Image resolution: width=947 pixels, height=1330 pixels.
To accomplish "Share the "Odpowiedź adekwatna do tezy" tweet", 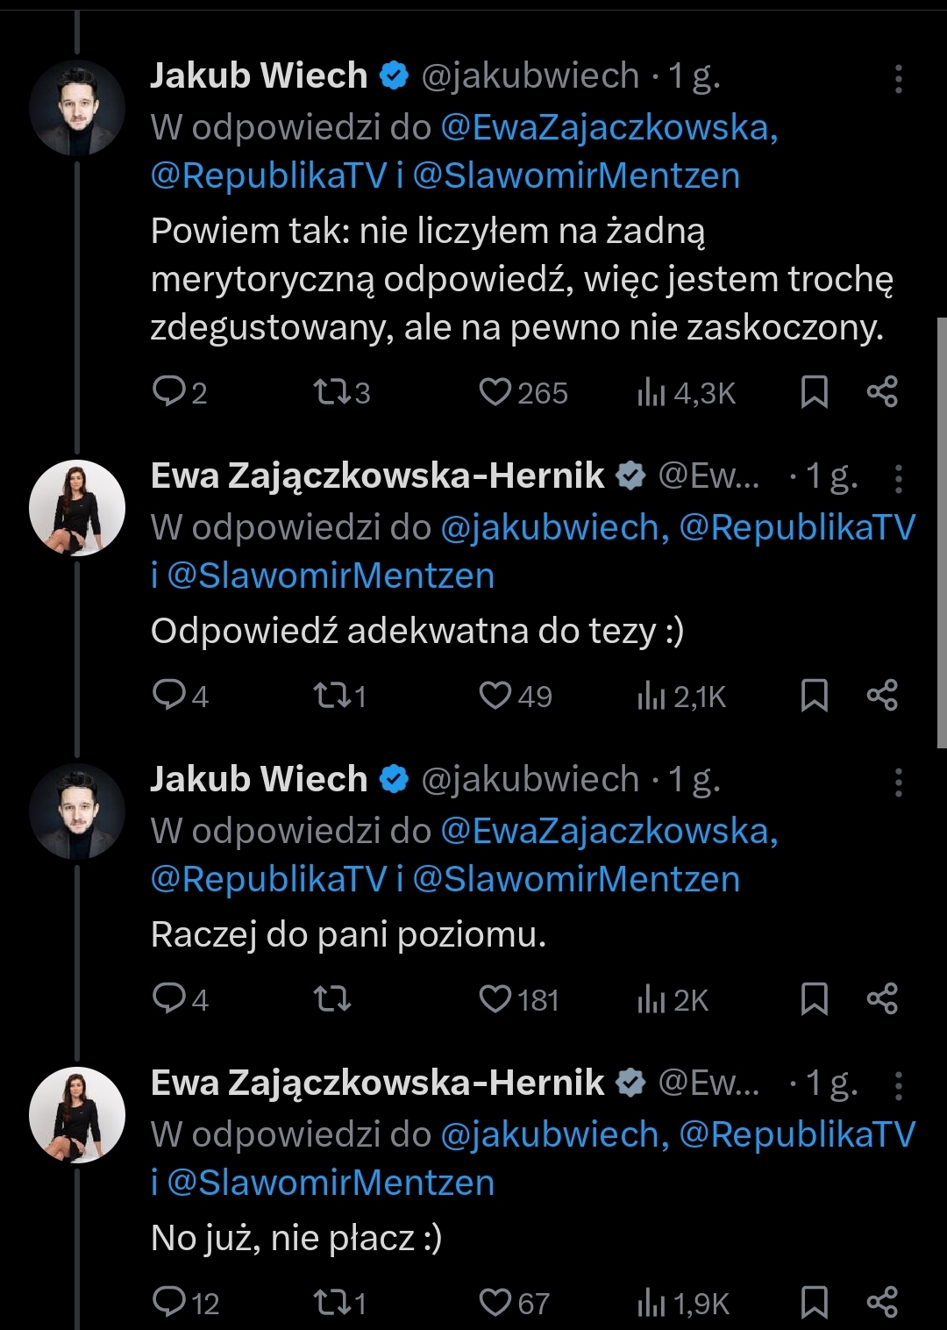I will point(882,696).
